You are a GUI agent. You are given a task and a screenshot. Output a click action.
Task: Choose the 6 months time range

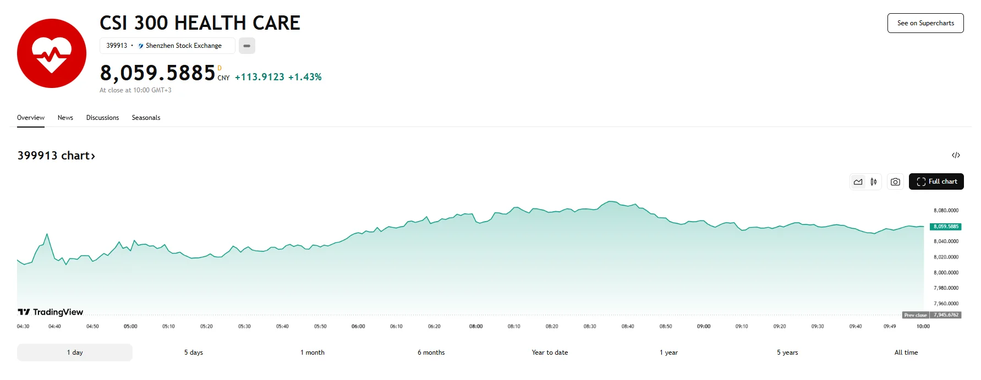pos(431,353)
